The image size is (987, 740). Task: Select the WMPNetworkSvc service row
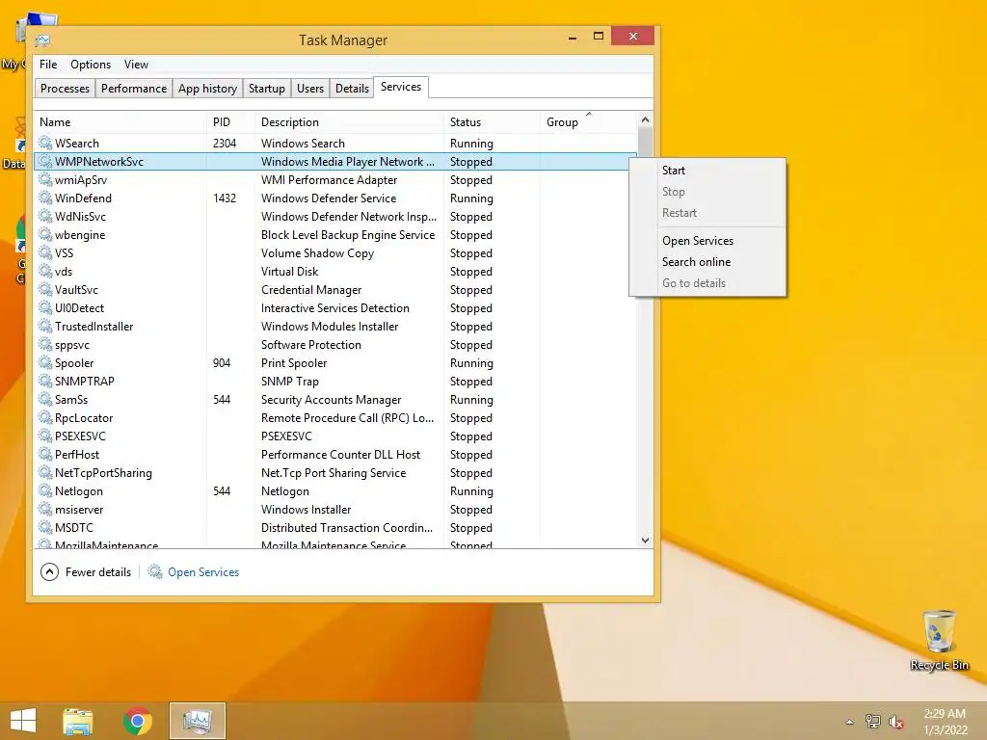tap(334, 161)
